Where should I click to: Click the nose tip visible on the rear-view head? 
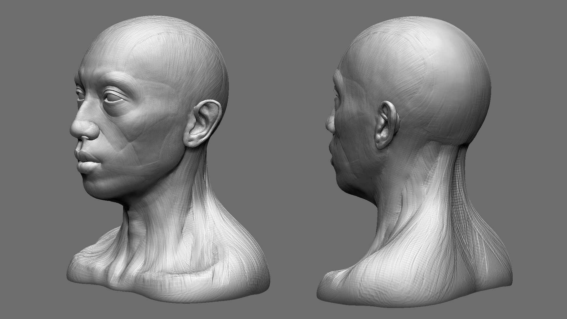coord(330,124)
